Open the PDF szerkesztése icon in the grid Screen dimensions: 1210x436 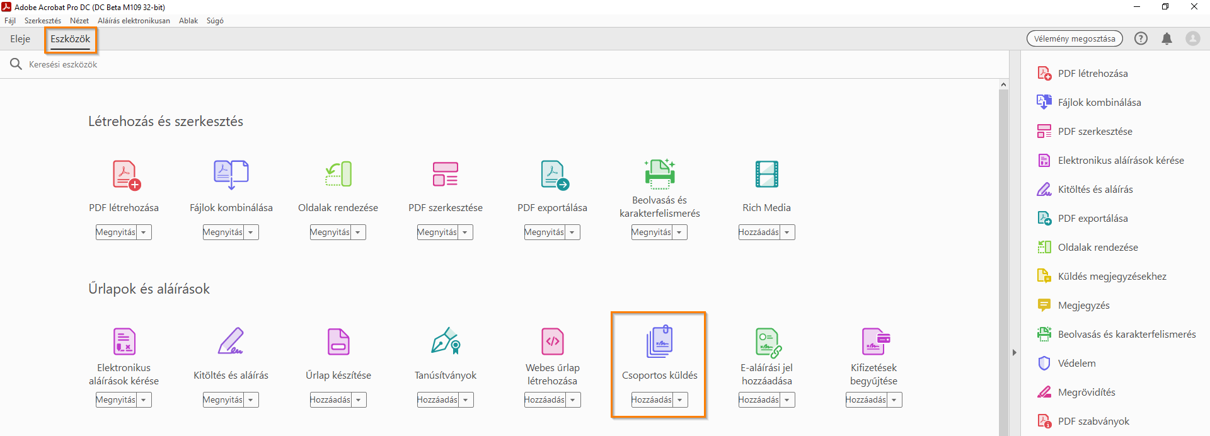tap(446, 175)
